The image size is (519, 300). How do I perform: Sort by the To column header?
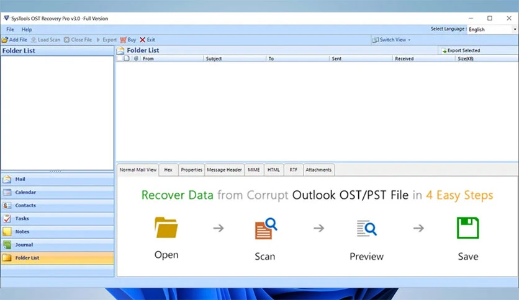tap(297, 58)
